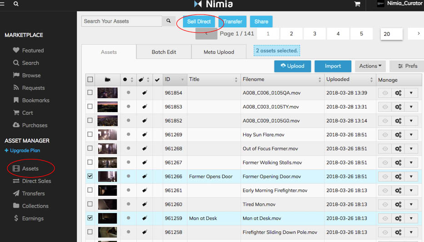
Task: Select checkbox for Hay Sun Flare.mov
Action: tap(90, 134)
